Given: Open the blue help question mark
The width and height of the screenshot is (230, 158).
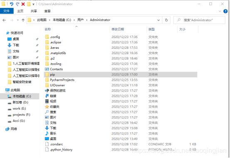Looking at the screenshot, I should [x=225, y=11].
